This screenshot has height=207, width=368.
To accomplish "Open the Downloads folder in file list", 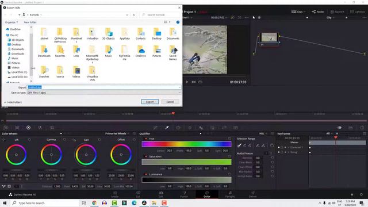I will pos(44,51).
